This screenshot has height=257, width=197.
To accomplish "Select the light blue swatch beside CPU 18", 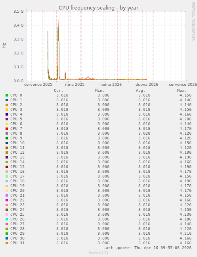I will point(7,181).
